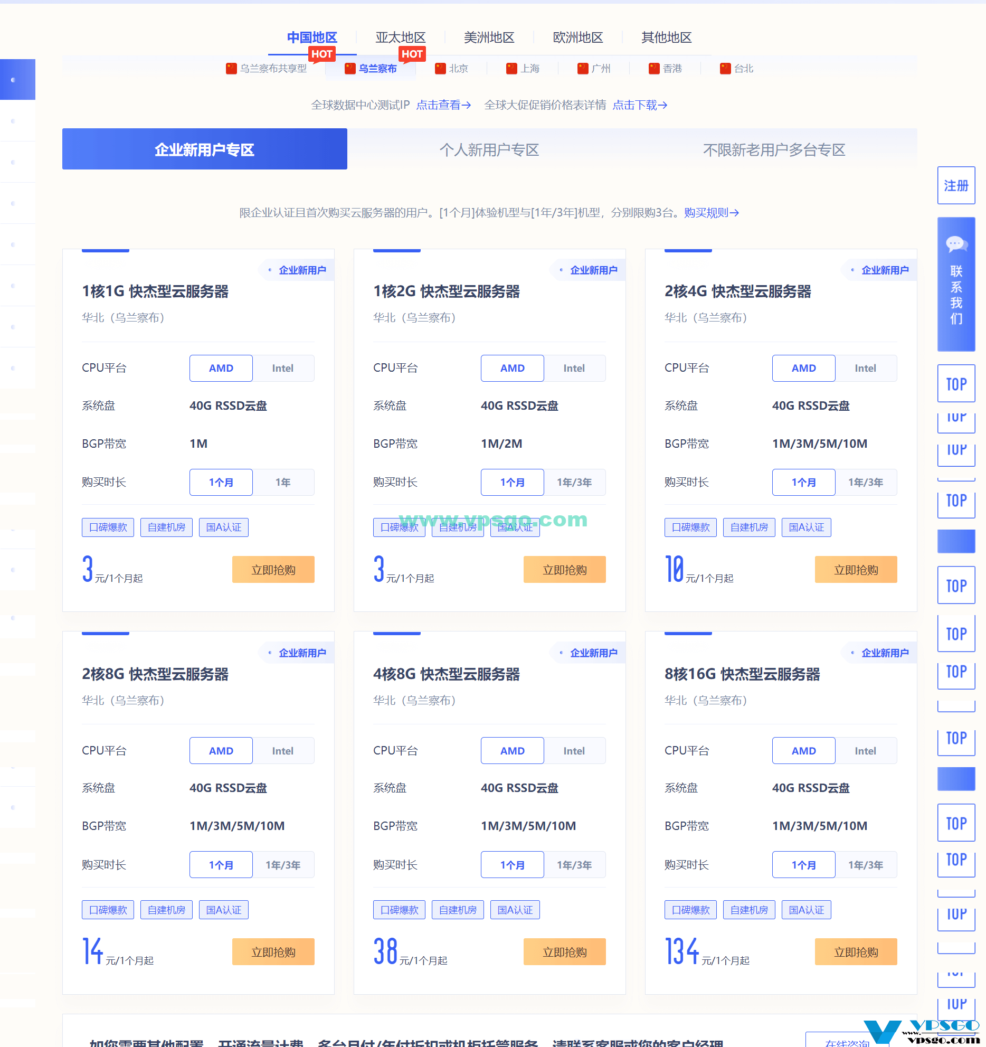
Task: Select 北京 data center
Action: (x=451, y=69)
